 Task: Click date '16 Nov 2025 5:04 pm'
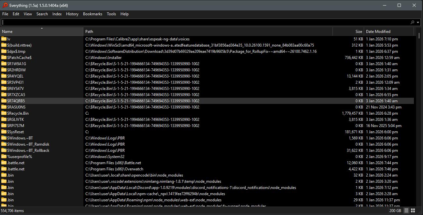coord(384,126)
